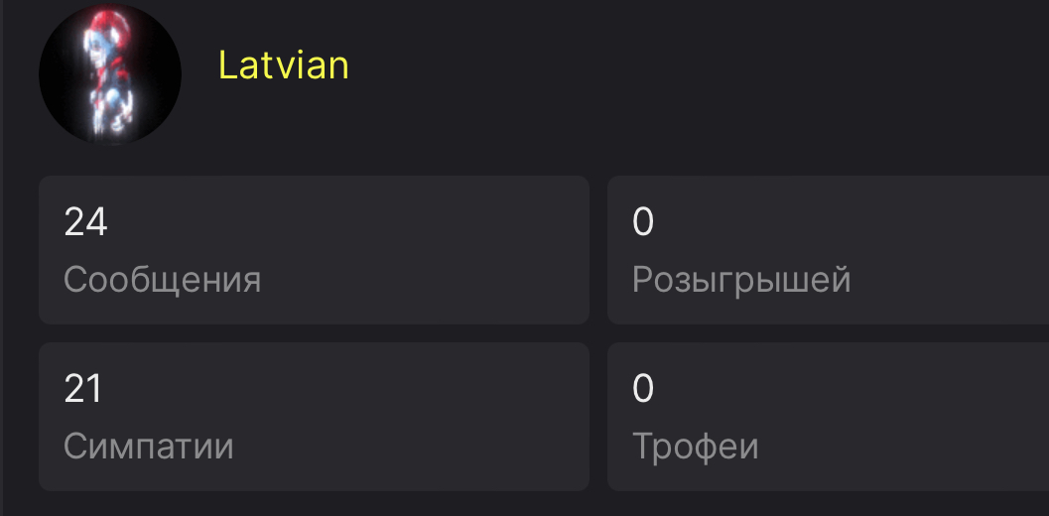1049x516 pixels.
Task: Select the Симпатии label text
Action: point(149,447)
